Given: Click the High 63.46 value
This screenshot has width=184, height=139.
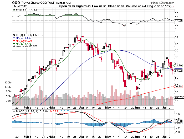Looking at the screenshot, I should click(x=87, y=6).
